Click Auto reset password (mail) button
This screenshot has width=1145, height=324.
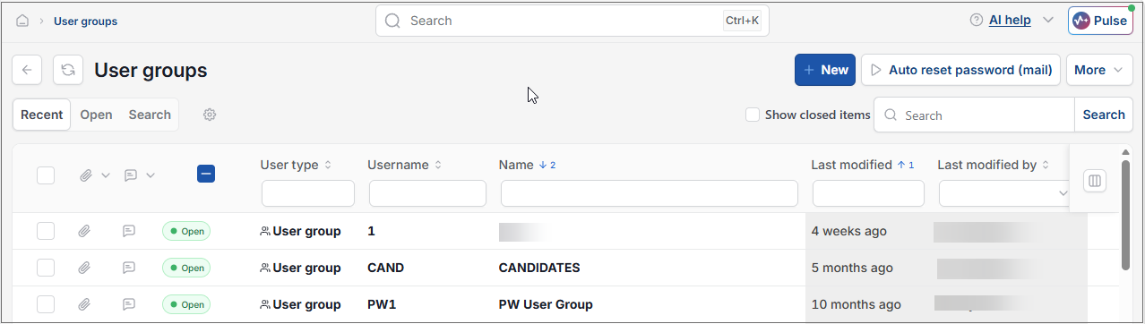[960, 70]
